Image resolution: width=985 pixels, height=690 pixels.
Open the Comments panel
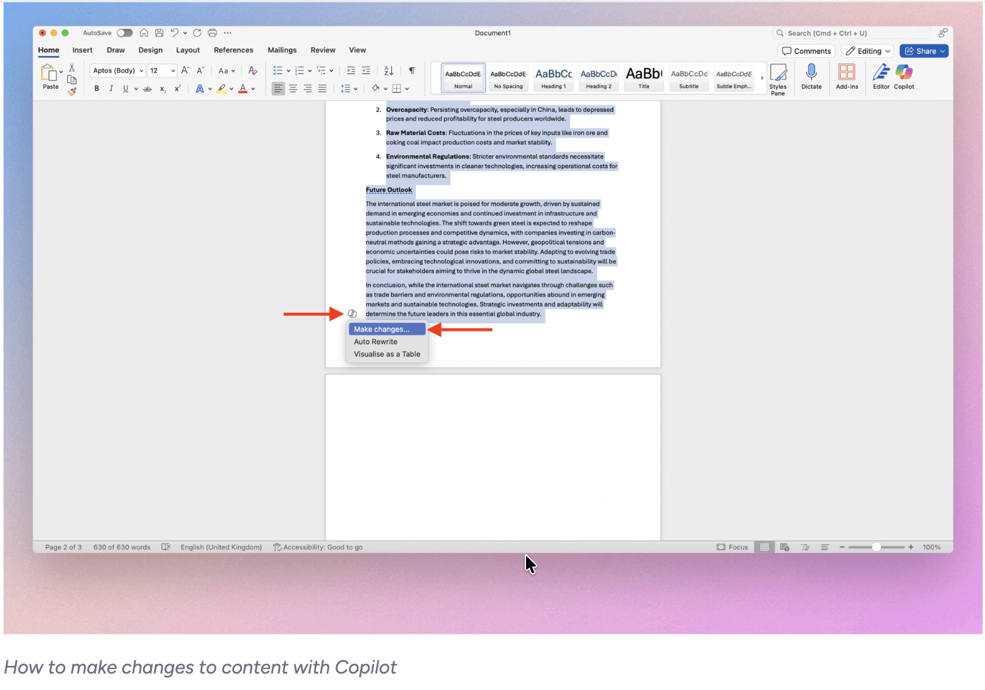pos(806,51)
